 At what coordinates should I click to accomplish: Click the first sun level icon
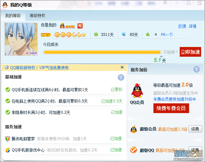(x=57, y=35)
